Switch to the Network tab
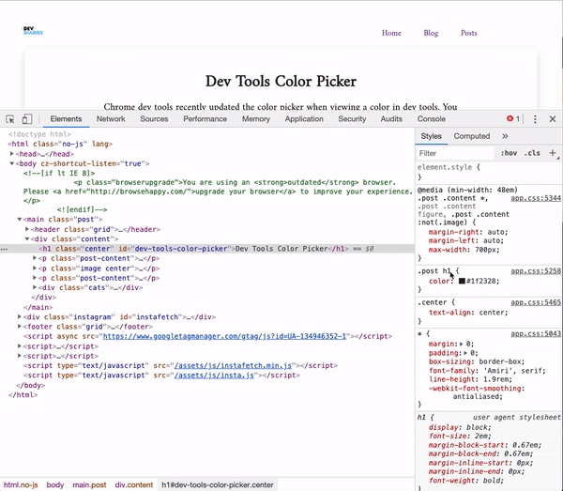 tap(111, 119)
